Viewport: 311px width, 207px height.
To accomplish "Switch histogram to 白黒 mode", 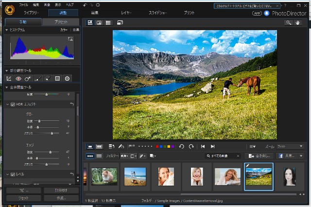I will (76, 30).
